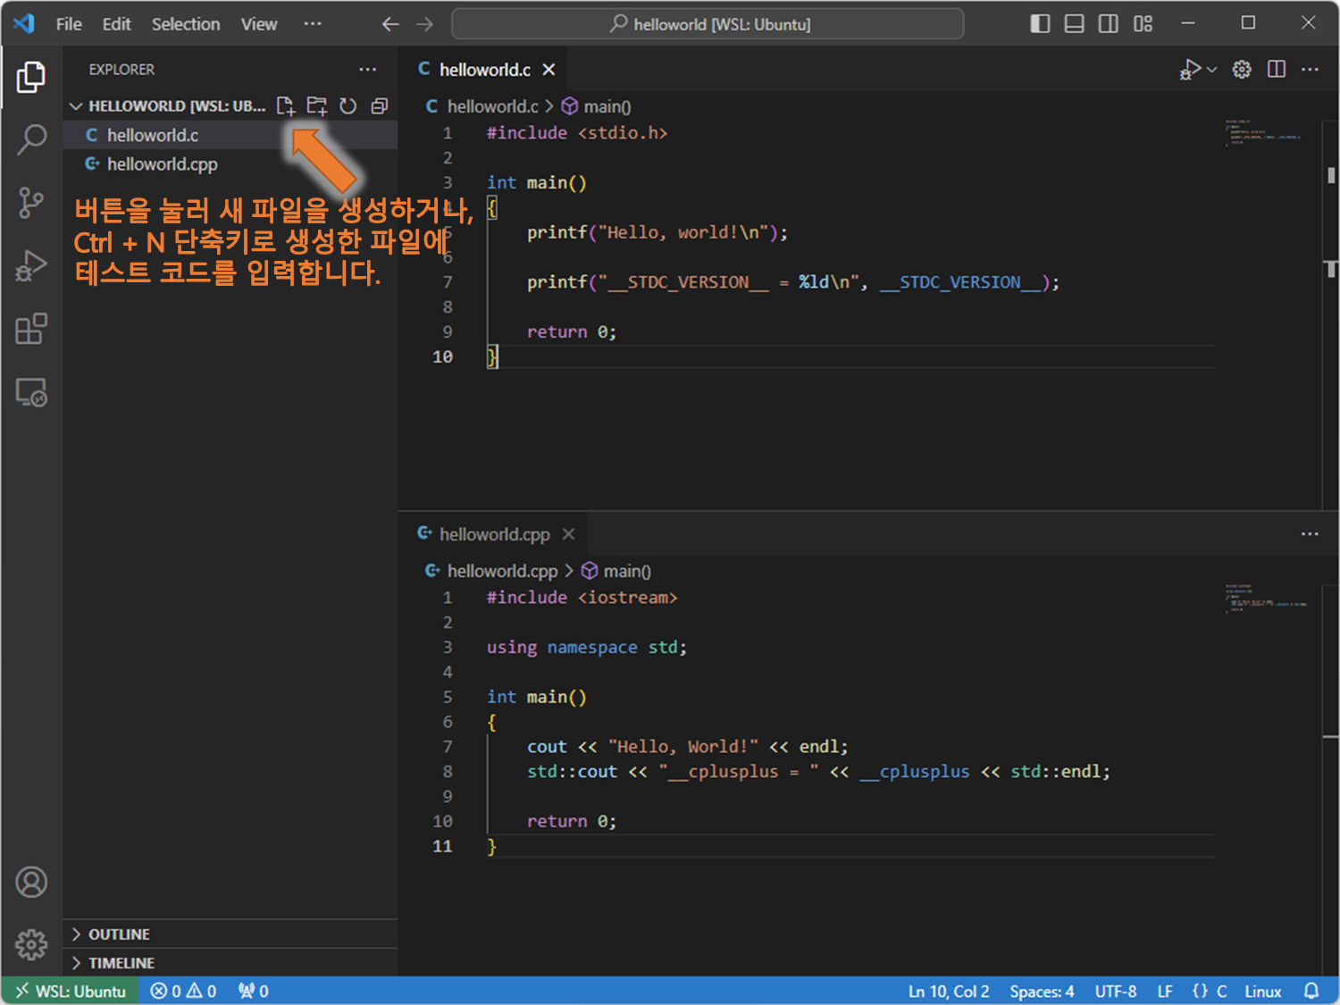The height and width of the screenshot is (1005, 1340).
Task: Open the Extensions view
Action: (x=31, y=329)
